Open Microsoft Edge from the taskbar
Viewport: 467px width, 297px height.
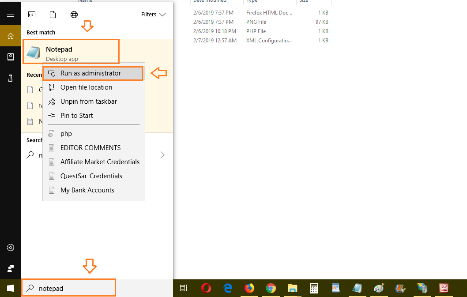(x=228, y=288)
